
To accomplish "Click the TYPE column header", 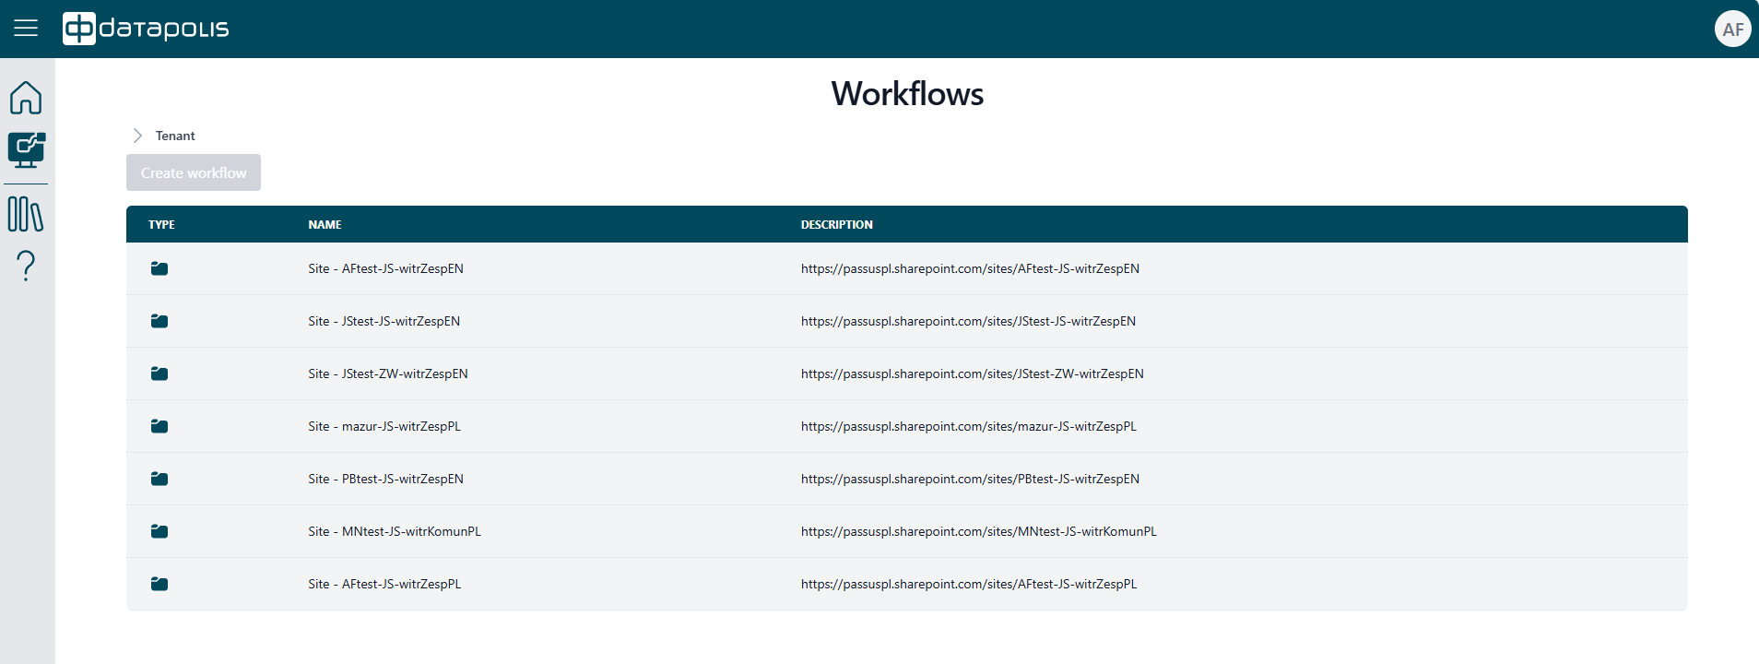I will [x=161, y=224].
